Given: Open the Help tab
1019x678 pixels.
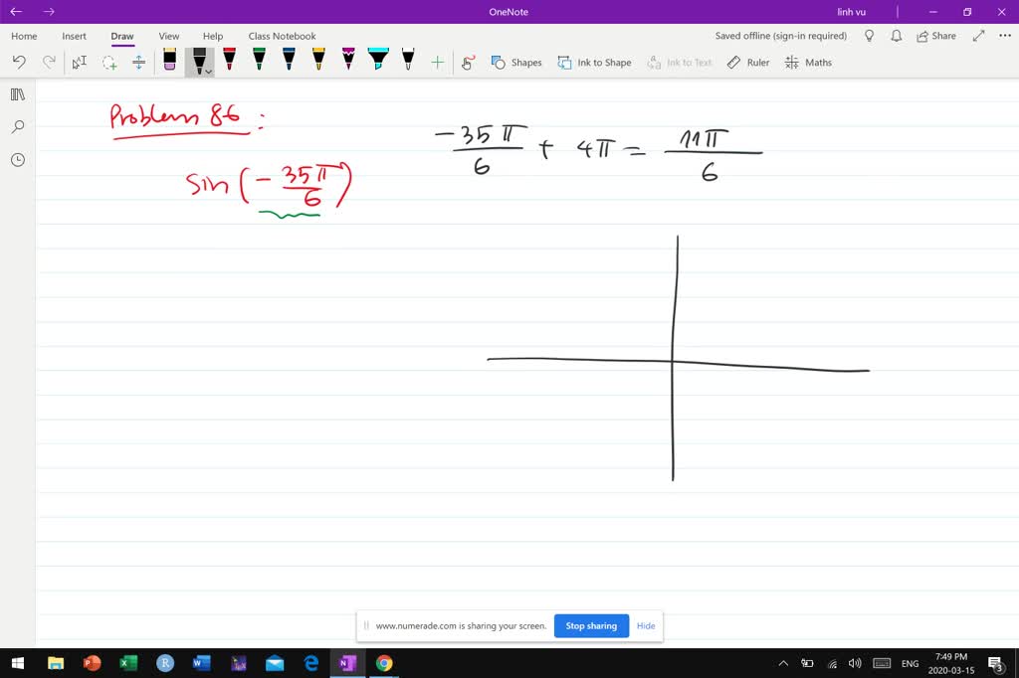Looking at the screenshot, I should pos(213,36).
